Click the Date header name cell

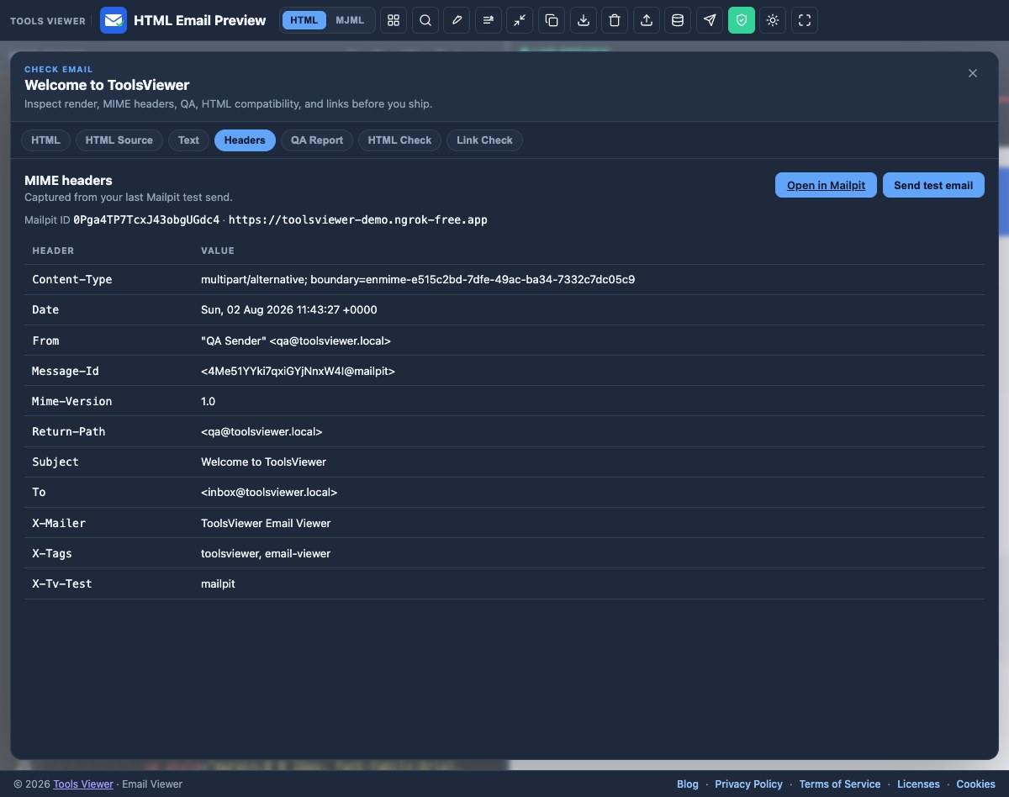pyautogui.click(x=45, y=309)
